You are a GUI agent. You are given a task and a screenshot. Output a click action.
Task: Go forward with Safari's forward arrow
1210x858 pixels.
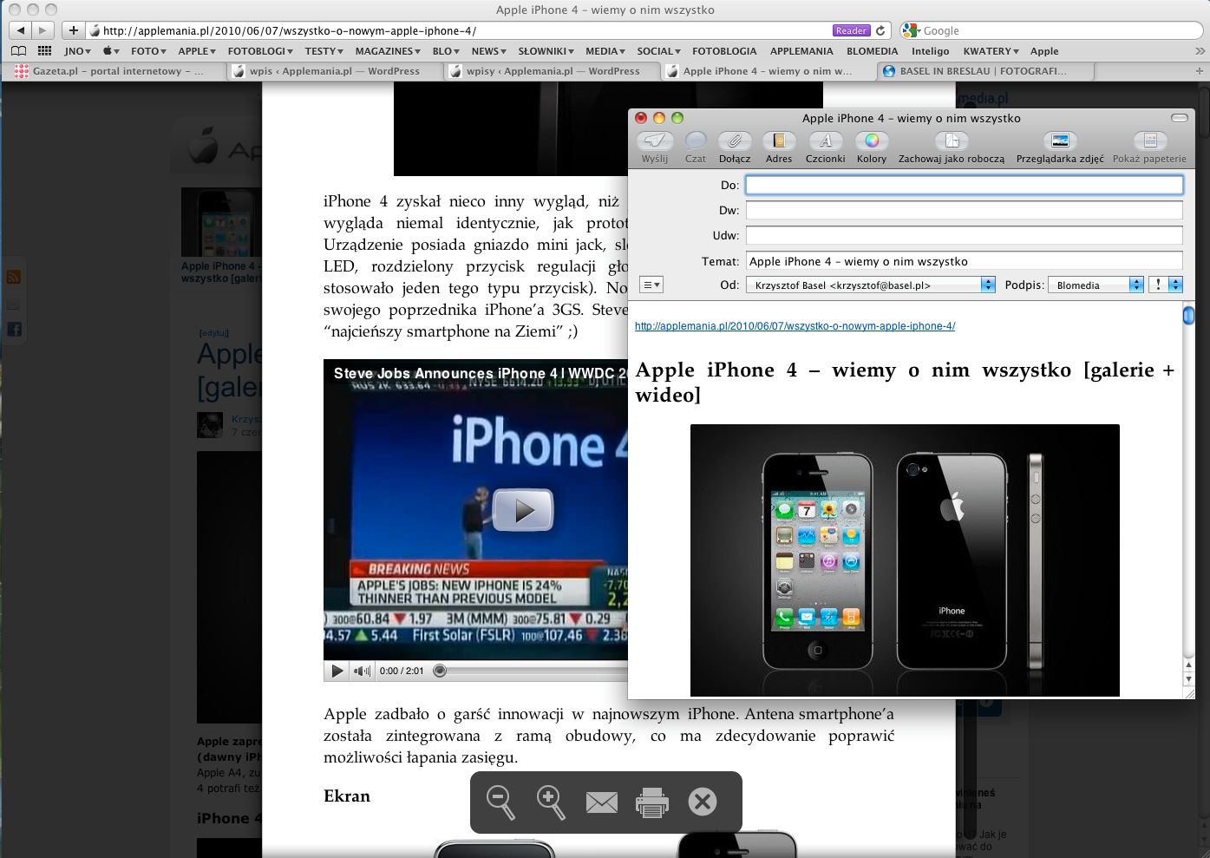coord(42,30)
